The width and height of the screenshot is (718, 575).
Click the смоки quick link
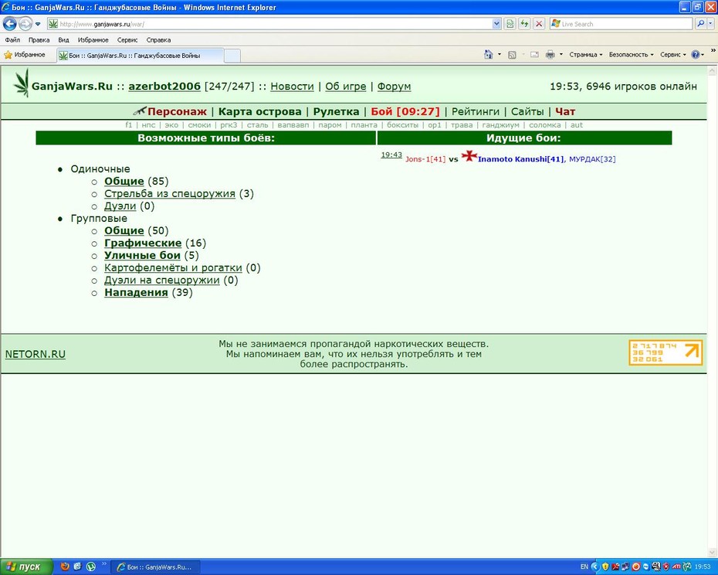pyautogui.click(x=199, y=124)
